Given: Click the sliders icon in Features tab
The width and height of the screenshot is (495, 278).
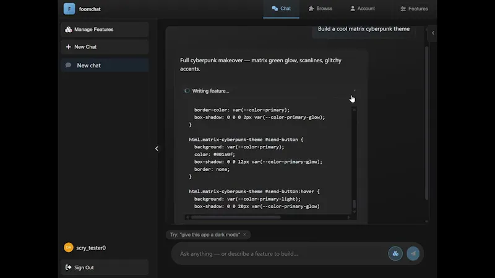Looking at the screenshot, I should tap(403, 9).
